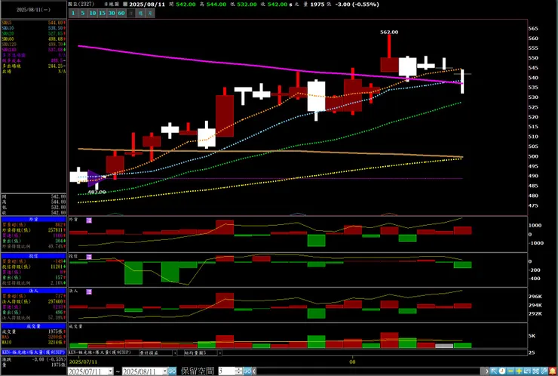Click the 483.00 low price label
The width and height of the screenshot is (558, 376).
coord(97,192)
